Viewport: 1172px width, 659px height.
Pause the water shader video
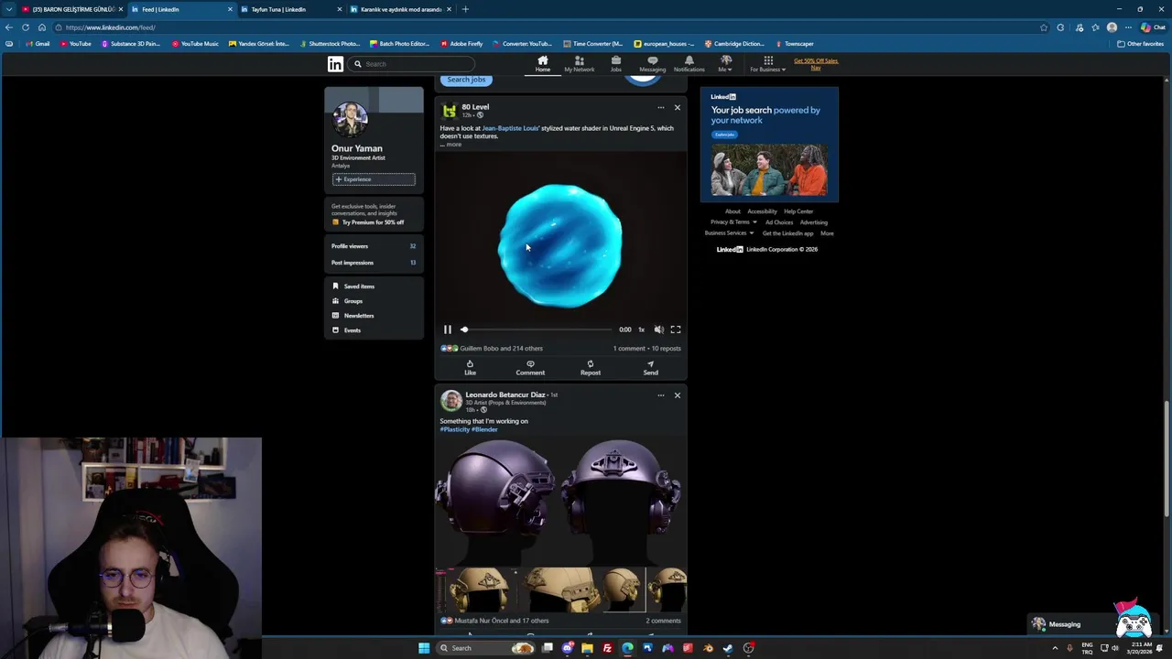[448, 329]
